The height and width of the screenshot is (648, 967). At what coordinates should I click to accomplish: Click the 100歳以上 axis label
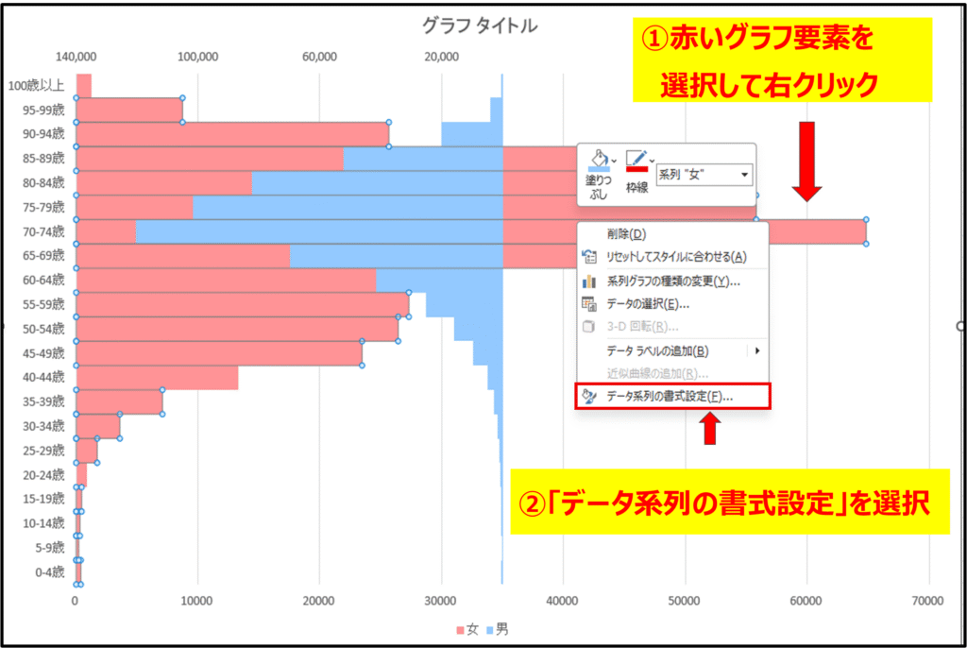coord(36,86)
